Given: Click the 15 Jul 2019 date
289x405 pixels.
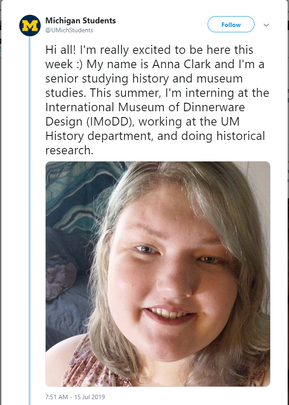Looking at the screenshot, I should click(x=89, y=397).
